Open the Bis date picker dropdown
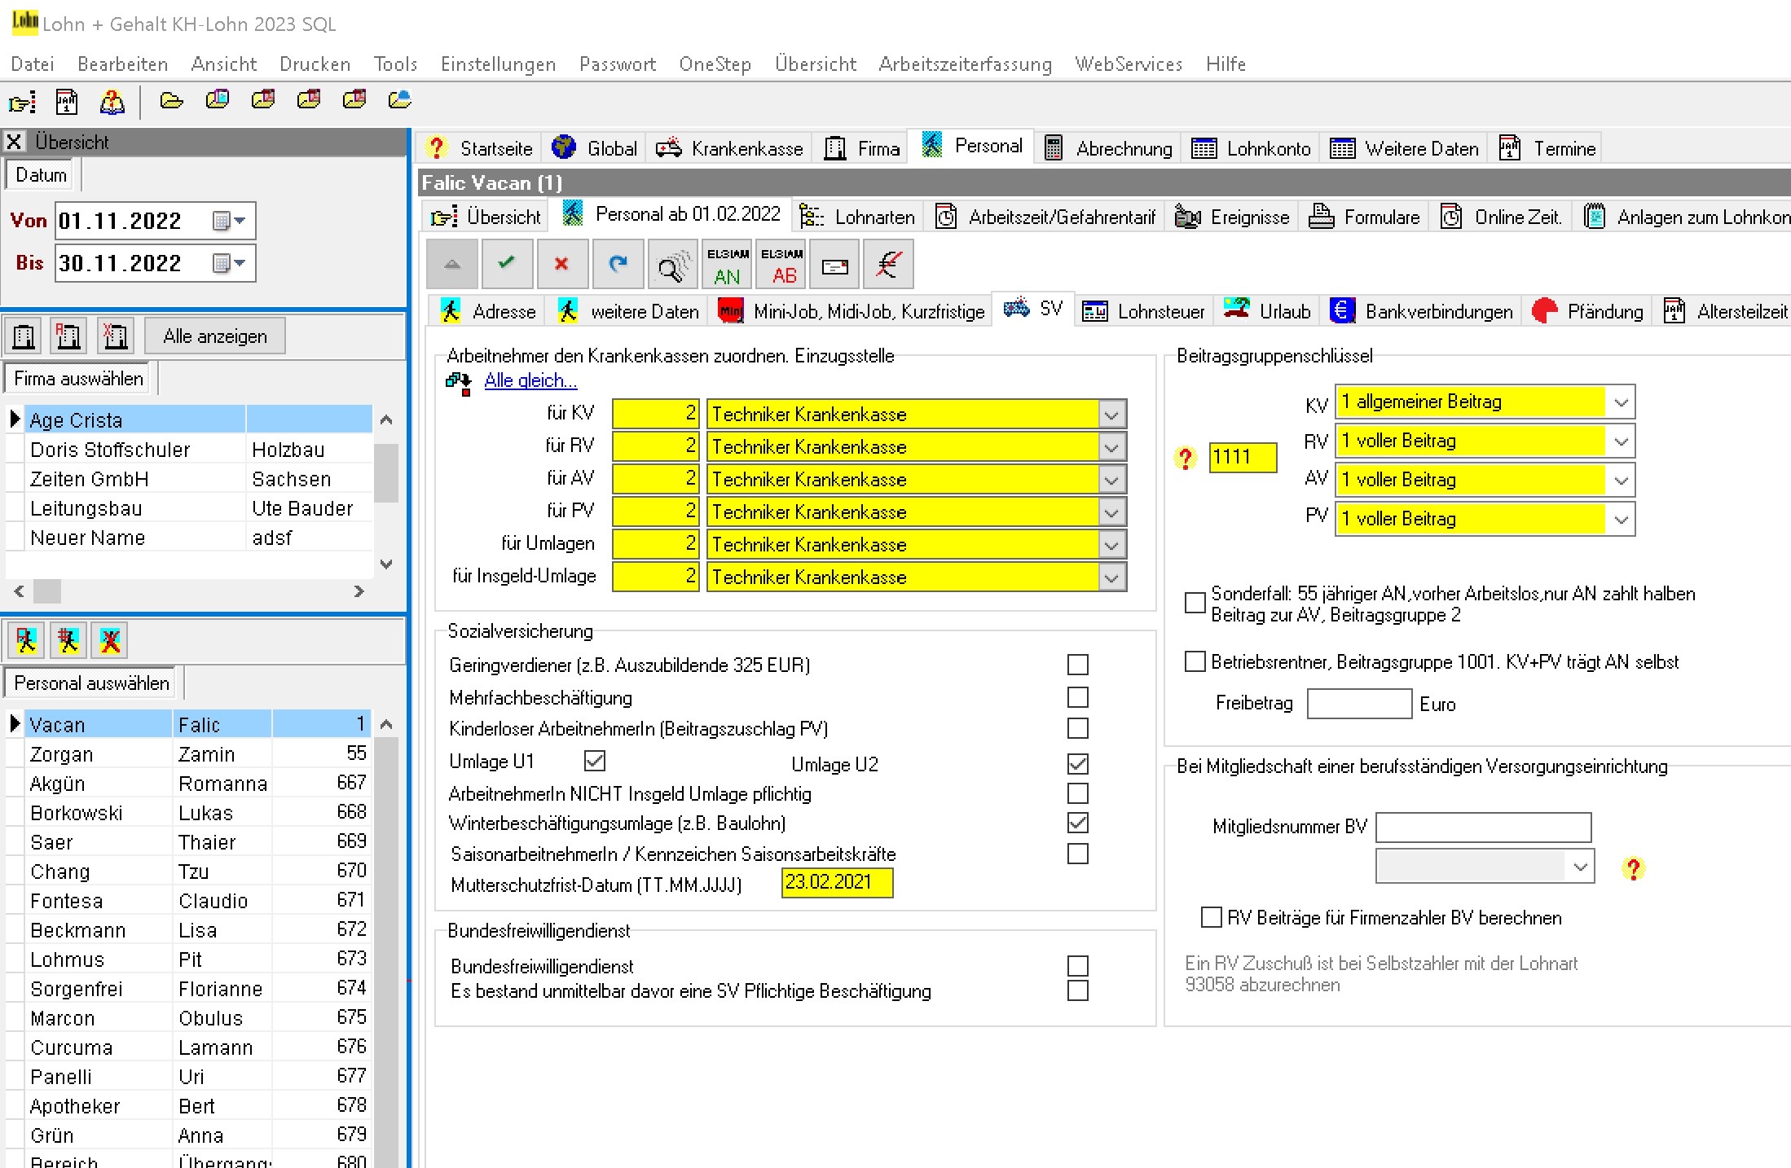 pyautogui.click(x=230, y=263)
